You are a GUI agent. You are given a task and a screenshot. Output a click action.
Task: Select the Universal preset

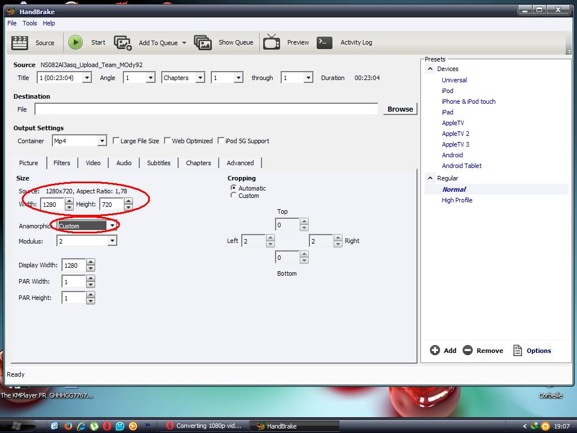click(454, 80)
